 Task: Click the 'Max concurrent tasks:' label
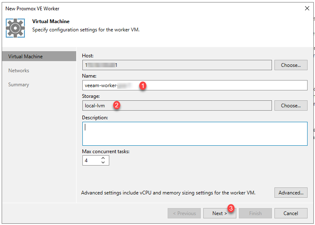106,152
